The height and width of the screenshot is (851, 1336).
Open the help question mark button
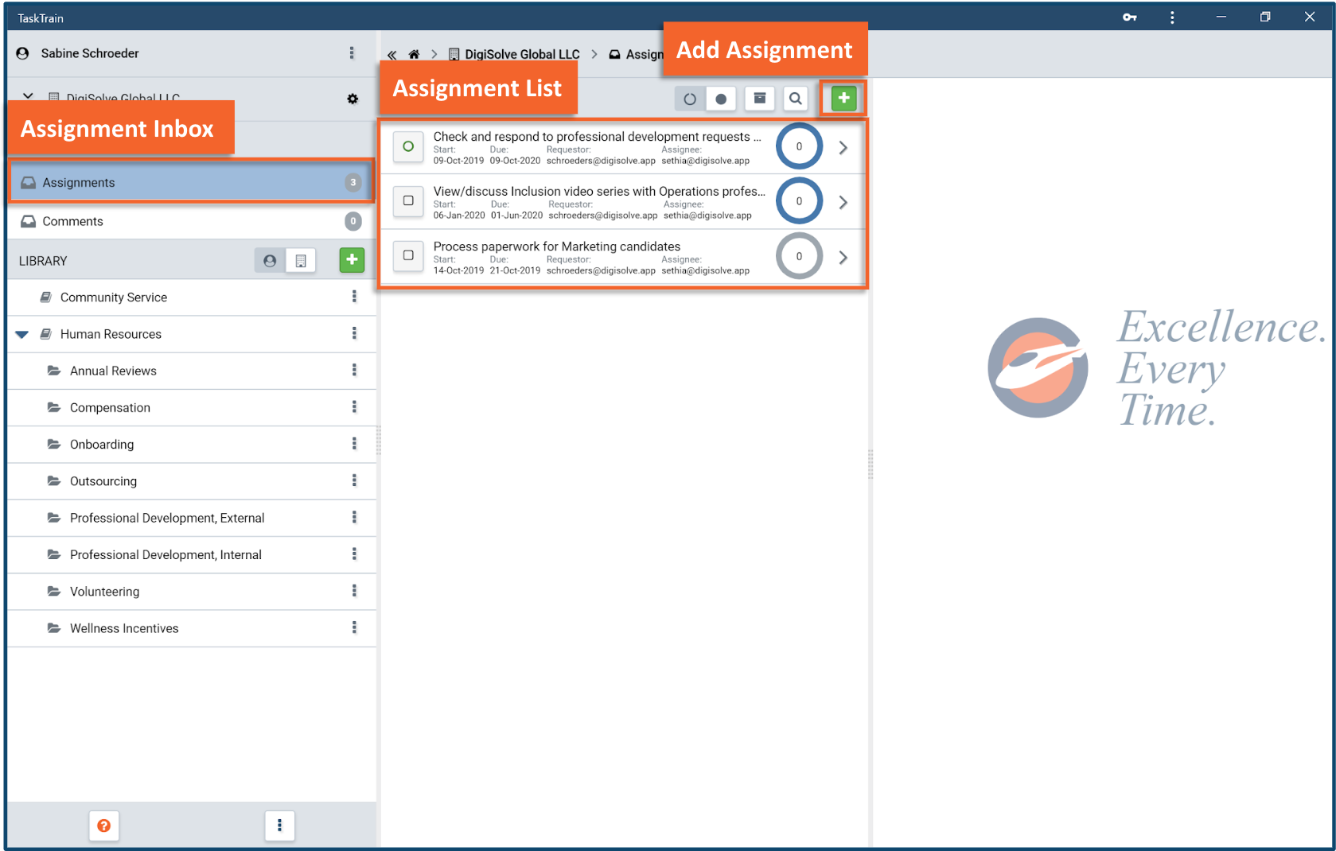pyautogui.click(x=104, y=826)
